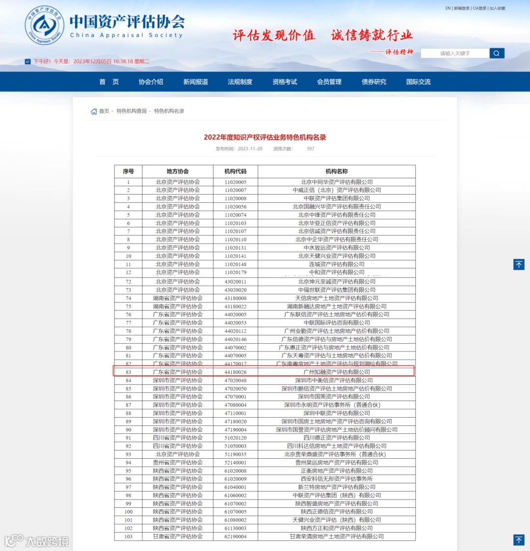Viewport: 530px width, 551px height.
Task: Go to 特色机构查询 in the breadcrumb
Action: tap(132, 111)
